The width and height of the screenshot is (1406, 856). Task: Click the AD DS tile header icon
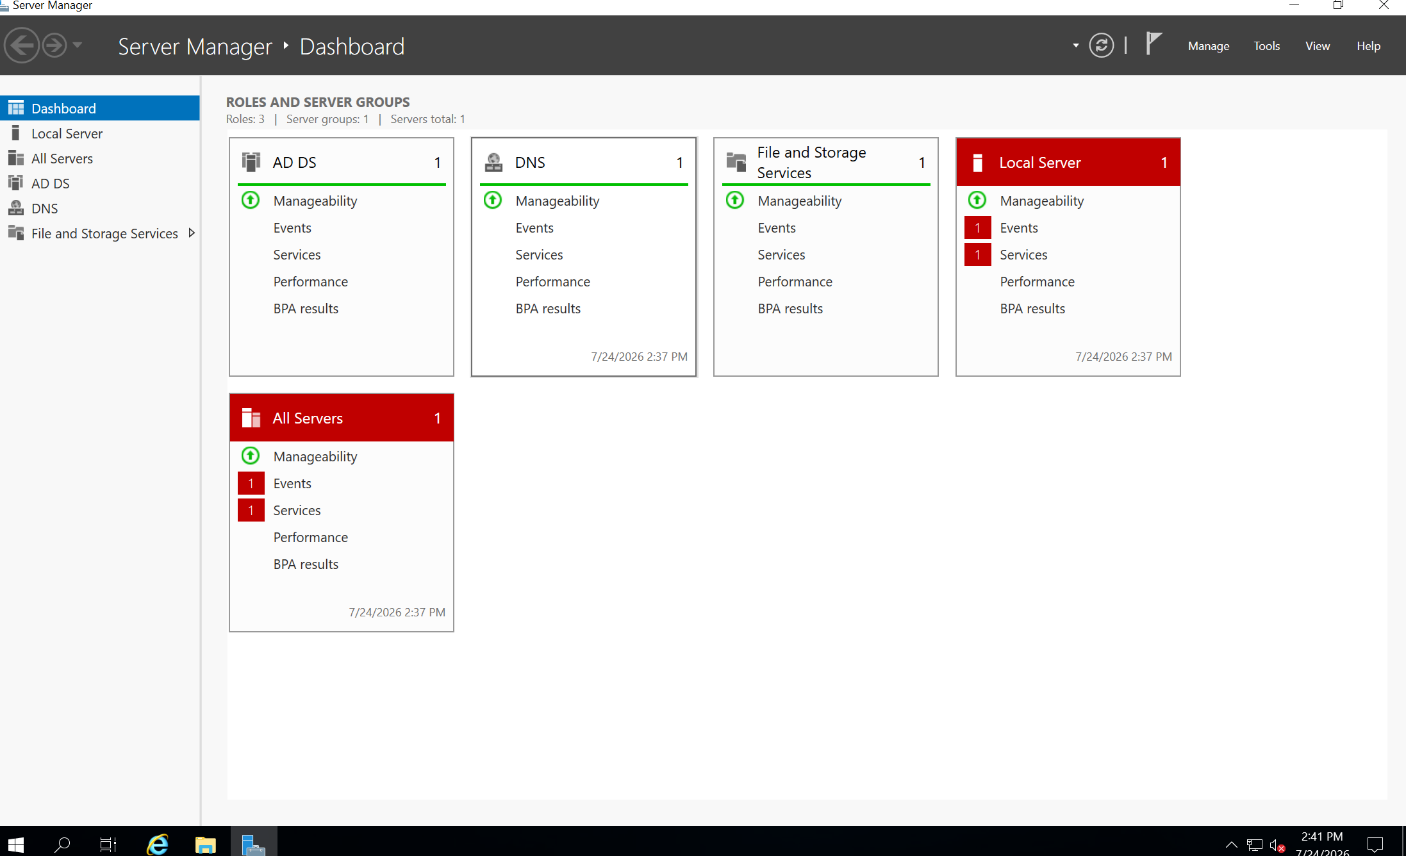point(251,161)
